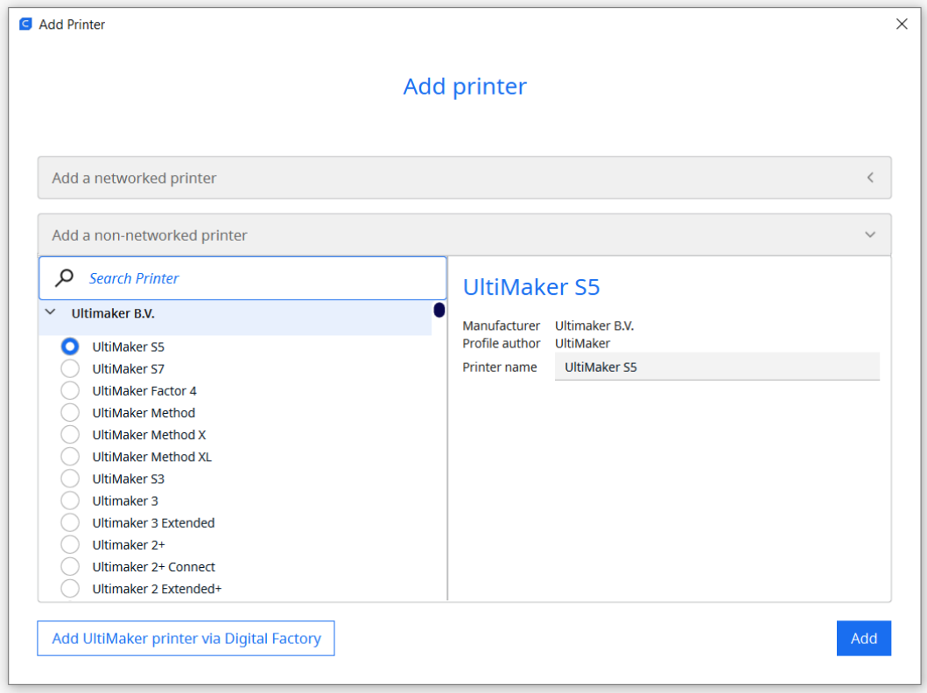Viewport: 927px width, 693px height.
Task: Click the Add button
Action: pyautogui.click(x=863, y=639)
